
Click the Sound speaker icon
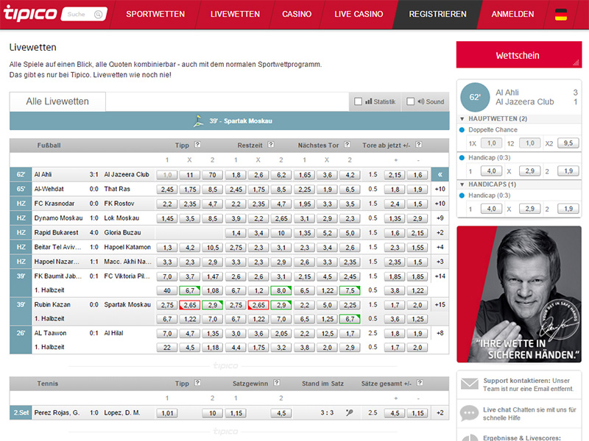[420, 101]
